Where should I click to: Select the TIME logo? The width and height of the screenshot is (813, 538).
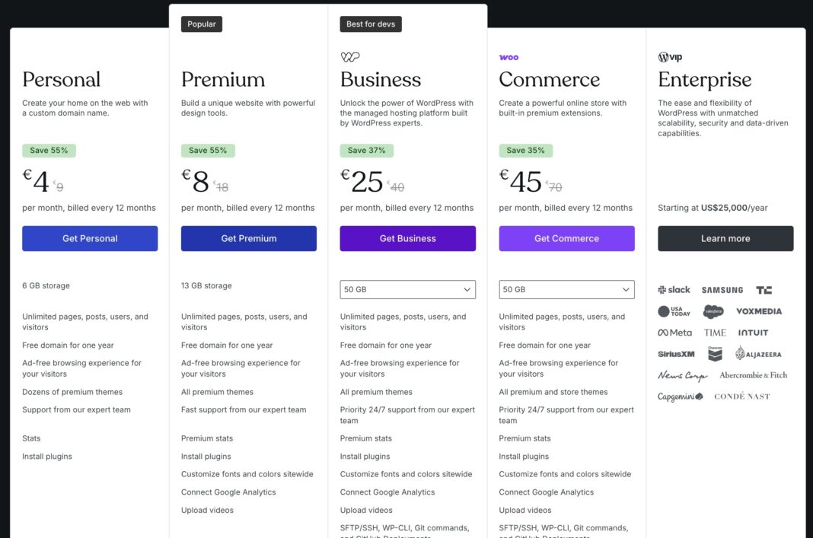click(x=714, y=332)
